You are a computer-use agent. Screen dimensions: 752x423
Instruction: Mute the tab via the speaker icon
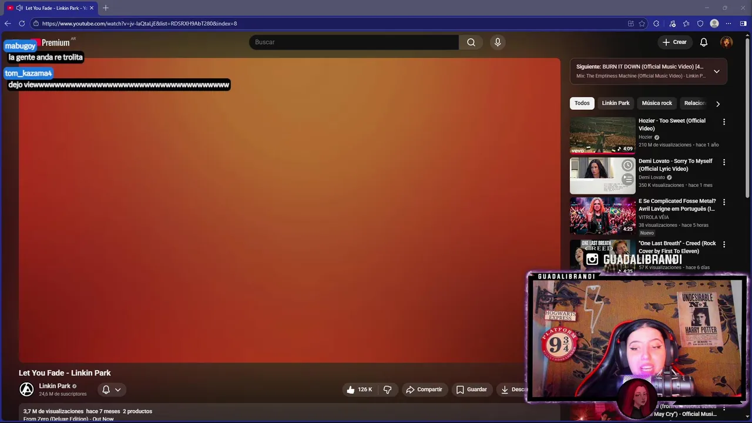pyautogui.click(x=19, y=8)
